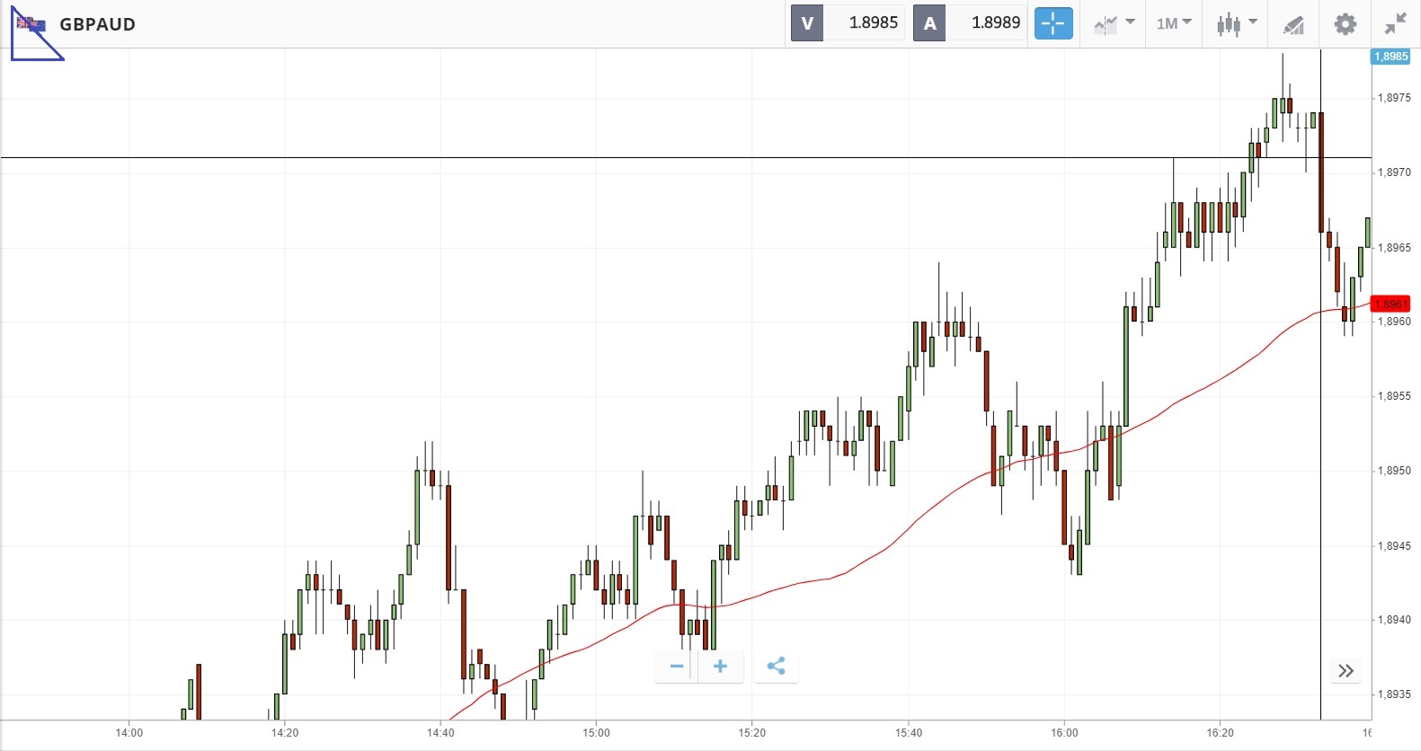Click the 15:20 time axis label

752,733
